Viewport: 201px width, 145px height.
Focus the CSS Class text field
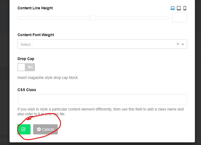click(102, 99)
